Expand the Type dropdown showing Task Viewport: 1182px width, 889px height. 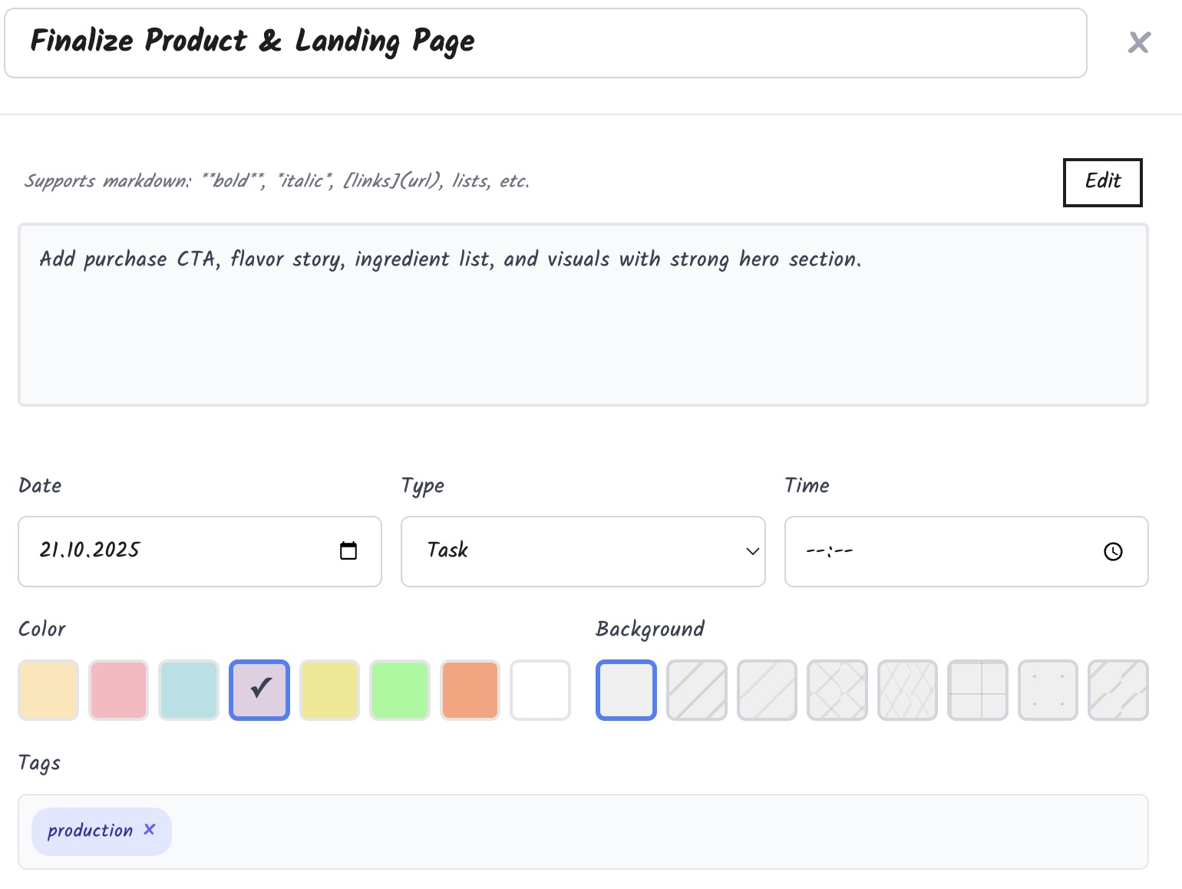(583, 551)
